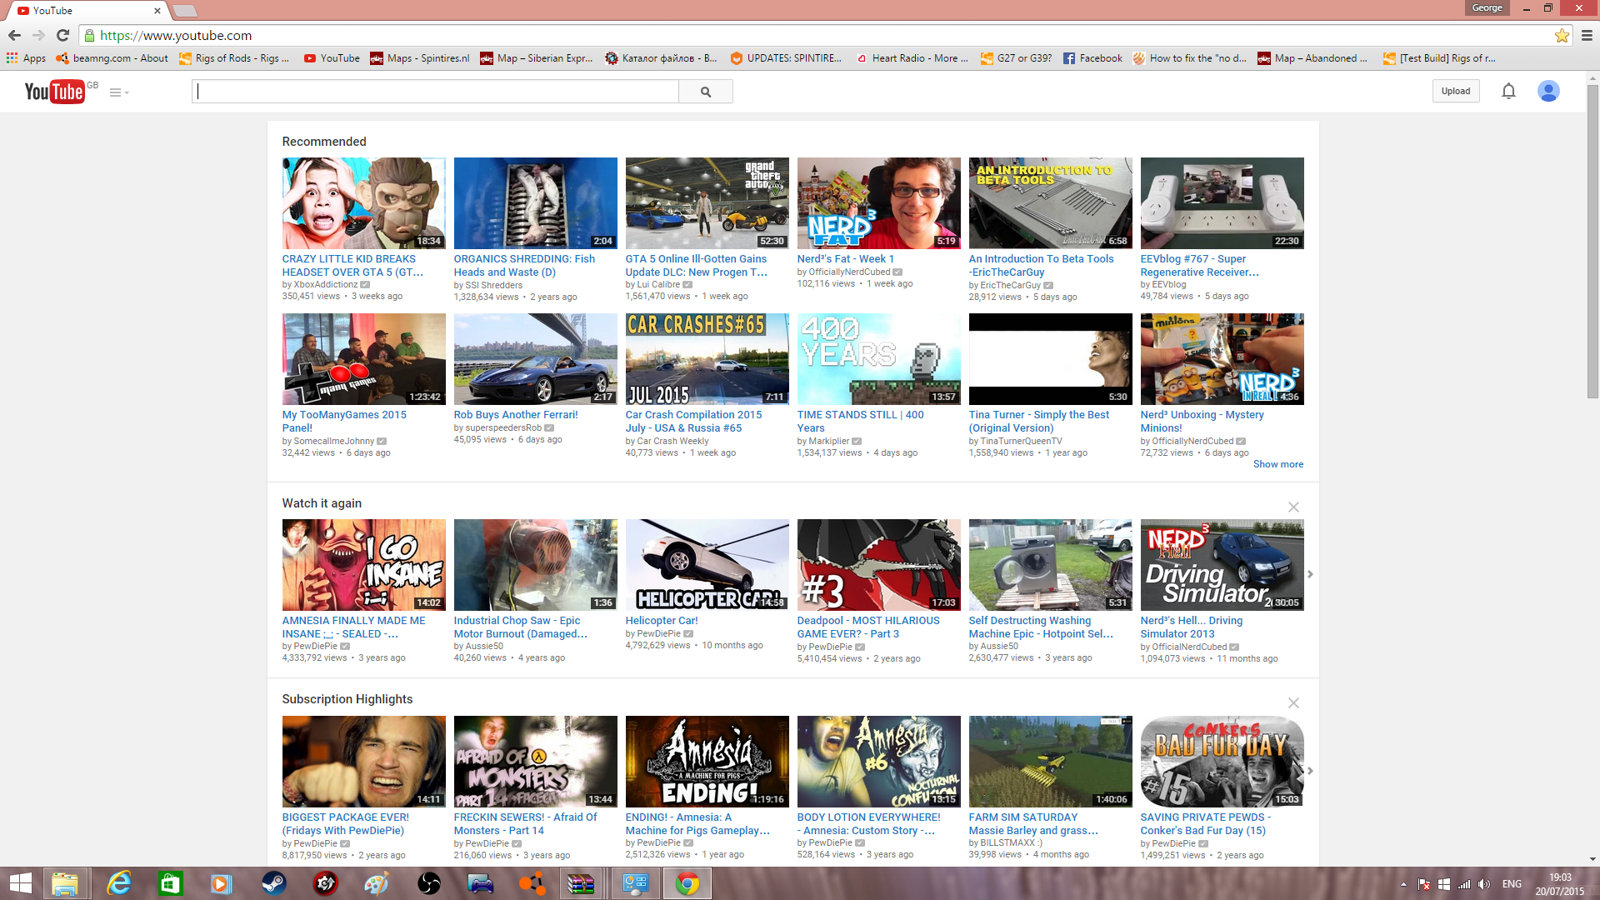
Task: Open the beamng.com bookmark
Action: tap(112, 58)
